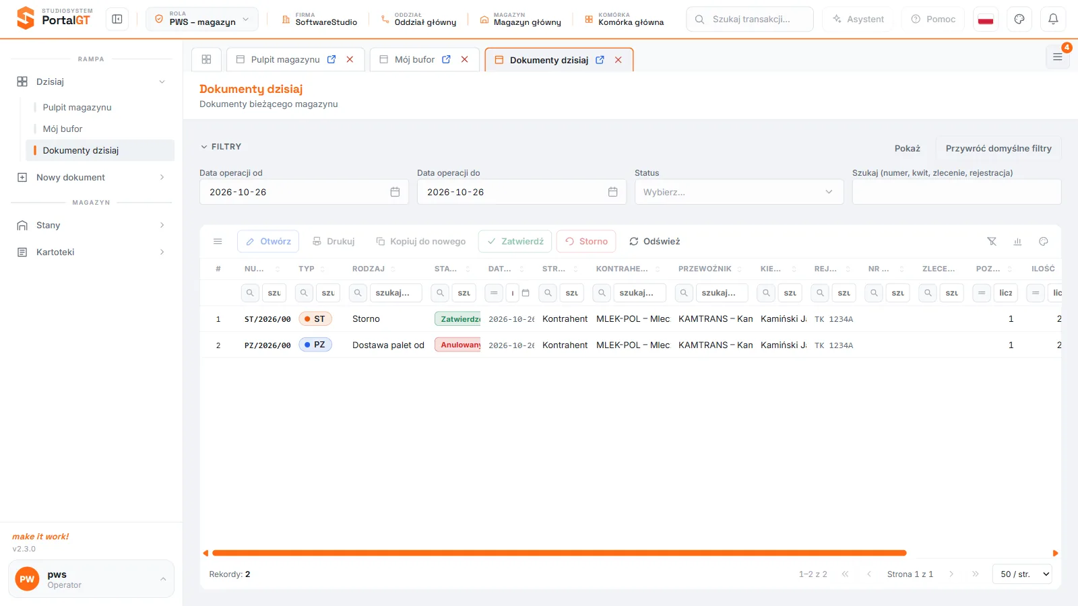Click the Otwórz button
The height and width of the screenshot is (606, 1078).
tap(268, 241)
